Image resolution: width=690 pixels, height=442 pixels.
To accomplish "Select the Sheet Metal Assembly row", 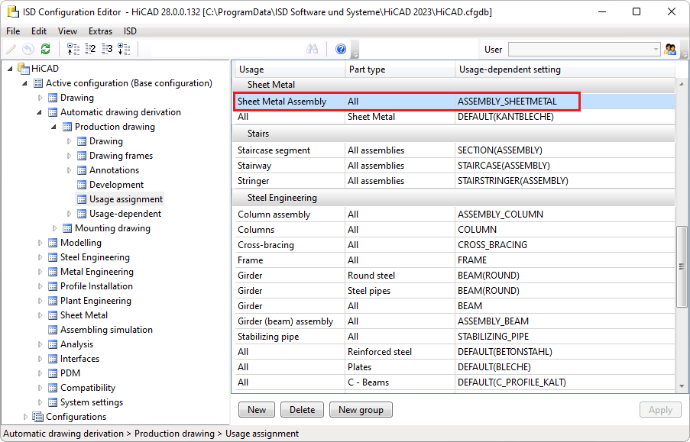I will (x=453, y=102).
